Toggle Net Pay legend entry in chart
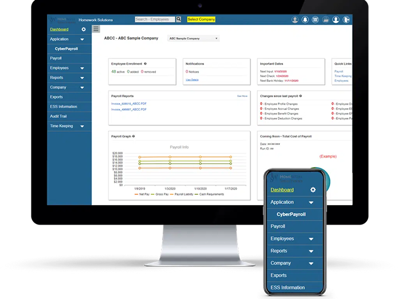 142,194
